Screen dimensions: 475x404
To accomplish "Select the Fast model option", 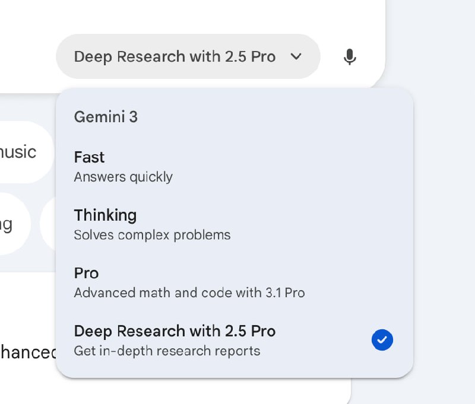I will coord(89,157).
